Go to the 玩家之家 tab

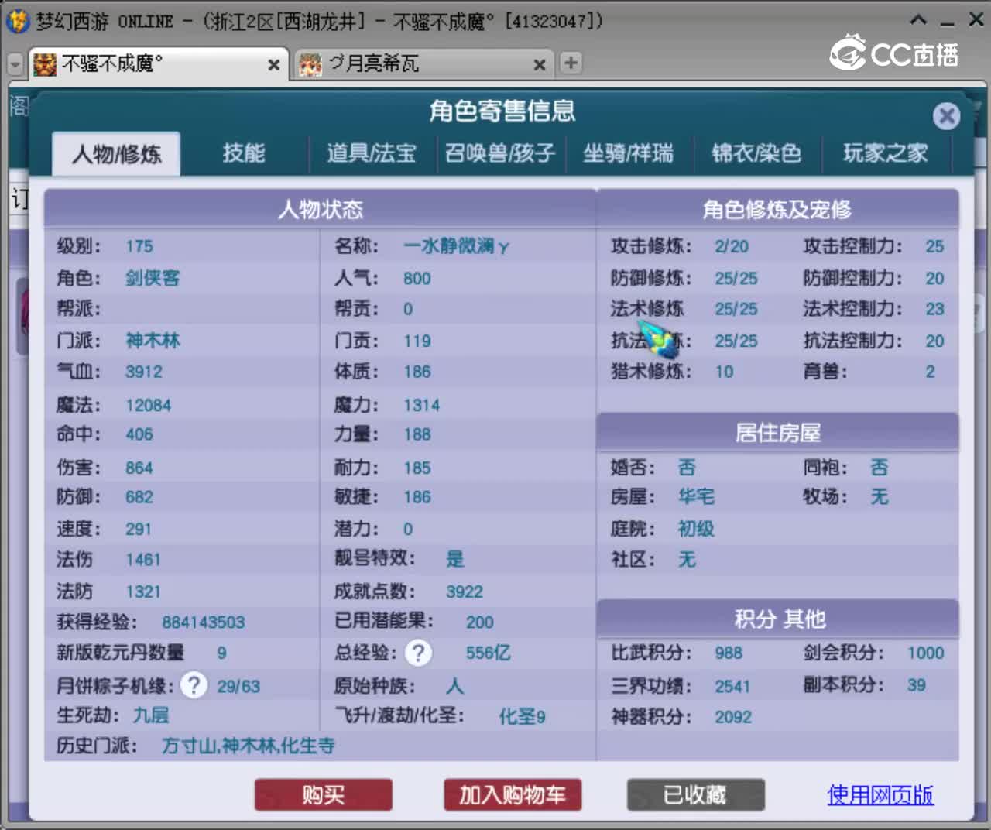[886, 153]
